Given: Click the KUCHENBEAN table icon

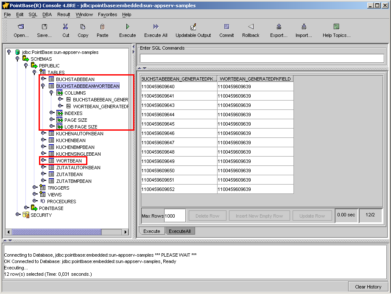Looking at the screenshot, I should pos(51,140).
